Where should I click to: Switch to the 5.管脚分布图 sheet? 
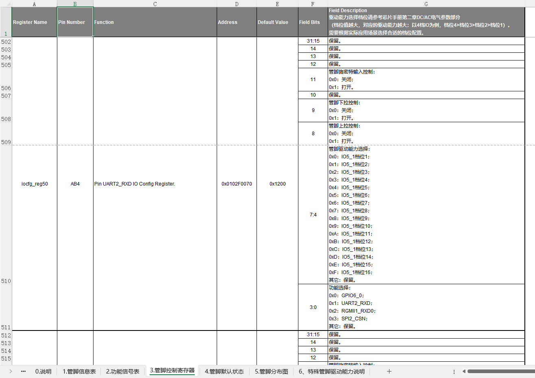click(271, 371)
